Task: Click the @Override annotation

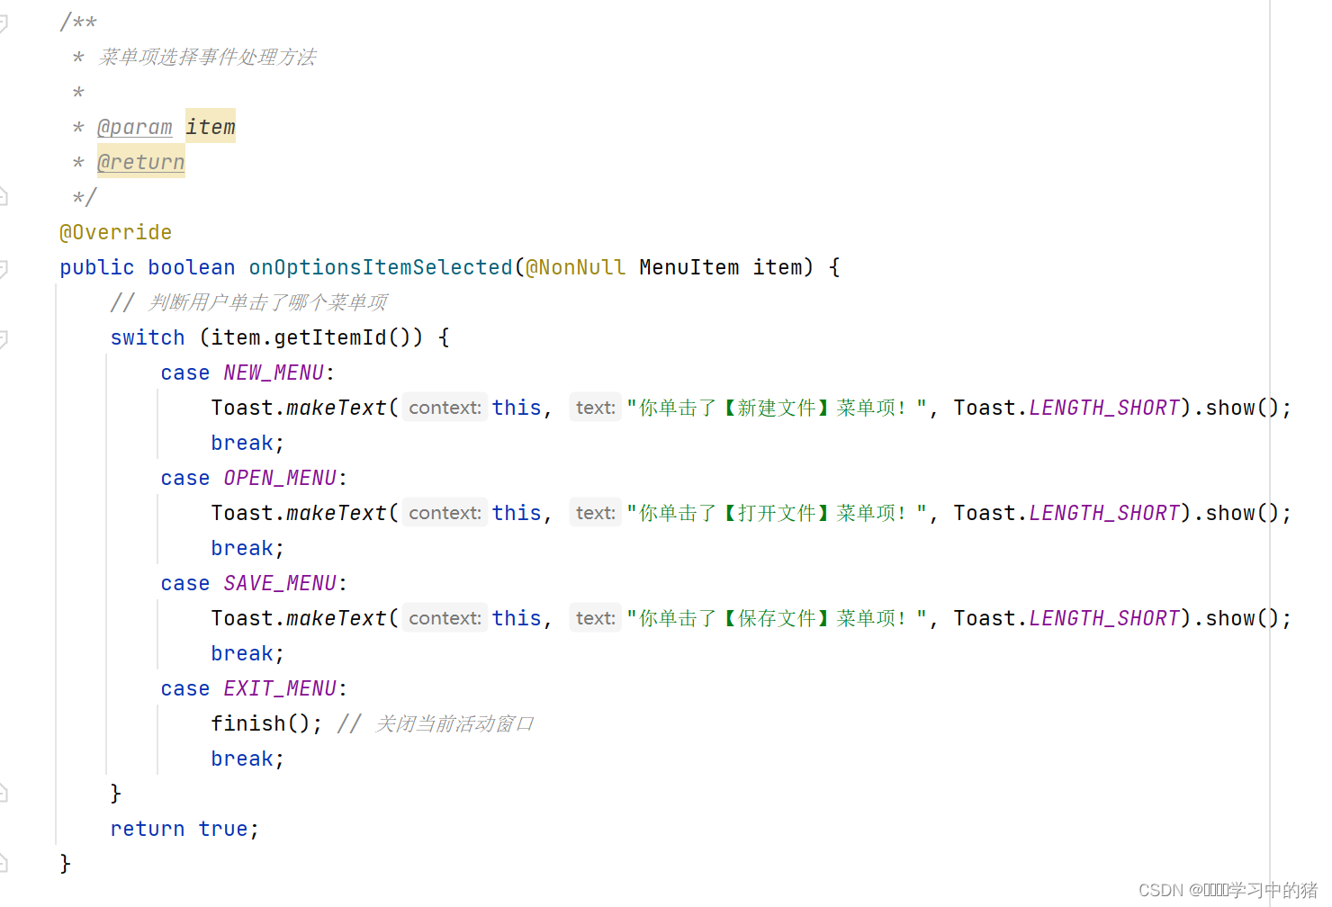Action: 115,232
